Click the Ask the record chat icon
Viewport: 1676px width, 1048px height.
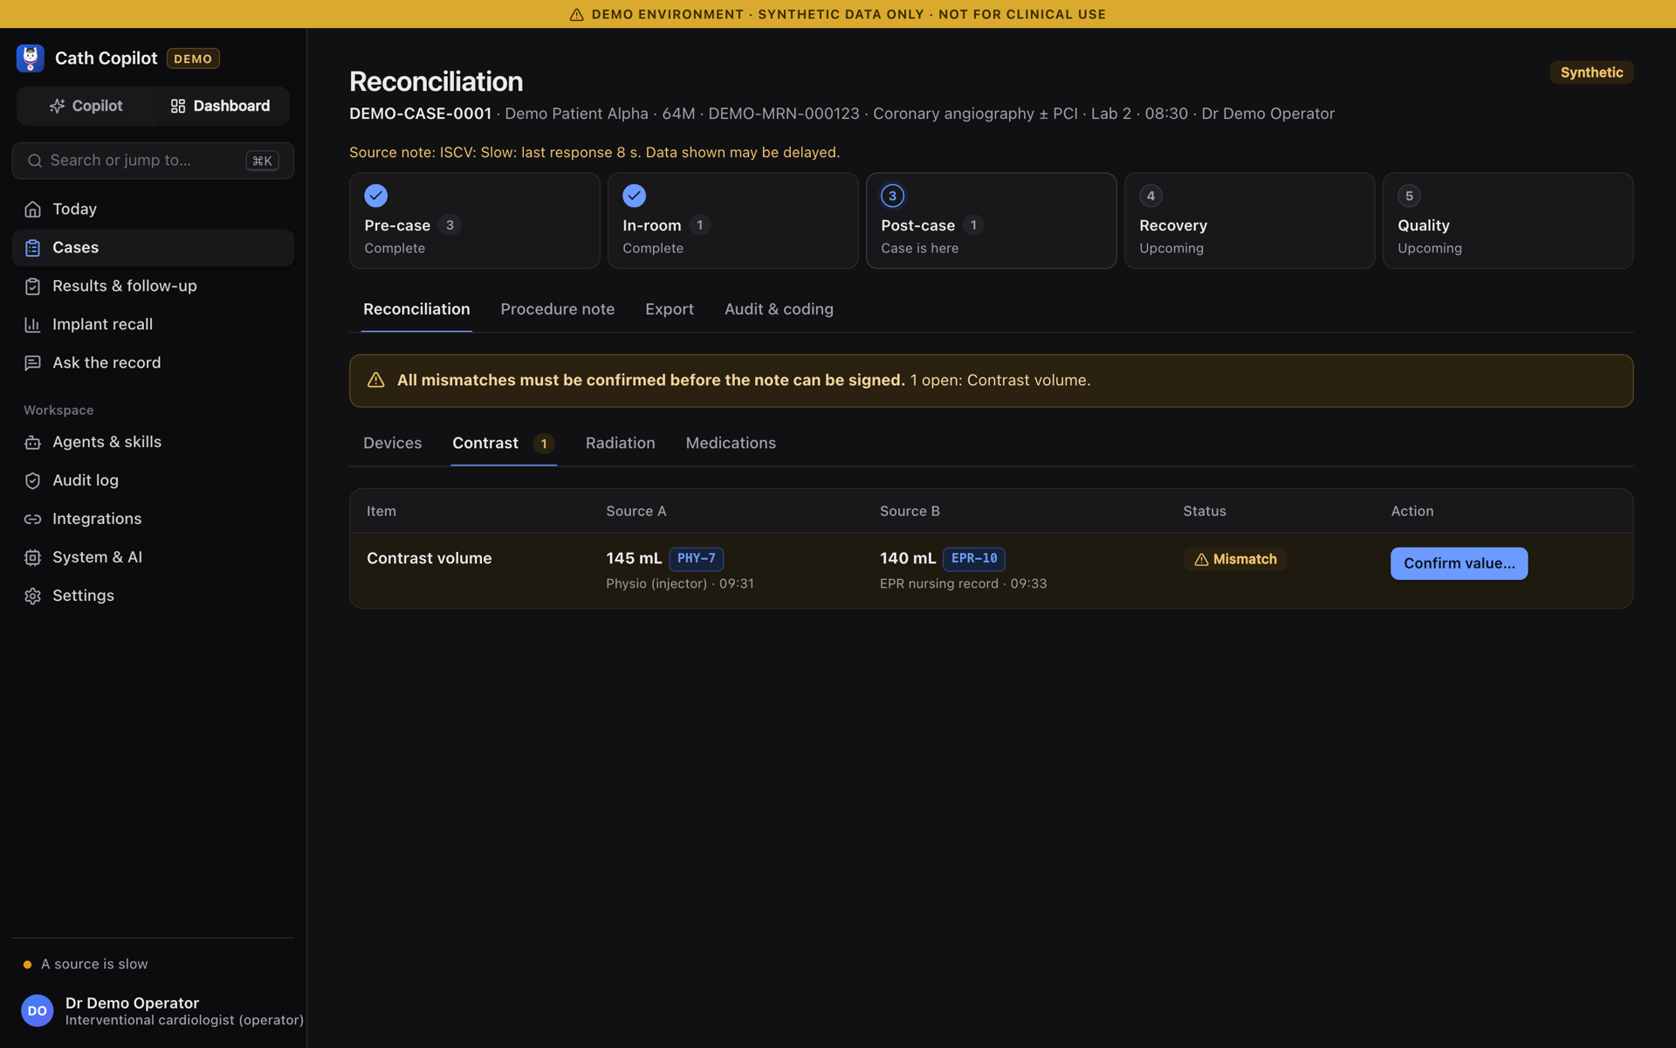click(x=32, y=363)
